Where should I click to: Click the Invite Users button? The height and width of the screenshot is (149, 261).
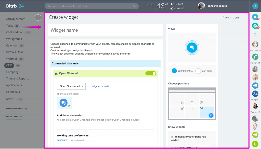[x=14, y=117]
